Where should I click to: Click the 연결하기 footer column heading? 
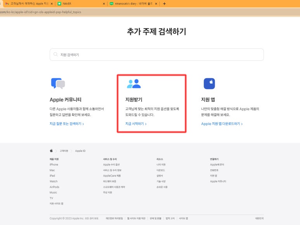(214, 159)
